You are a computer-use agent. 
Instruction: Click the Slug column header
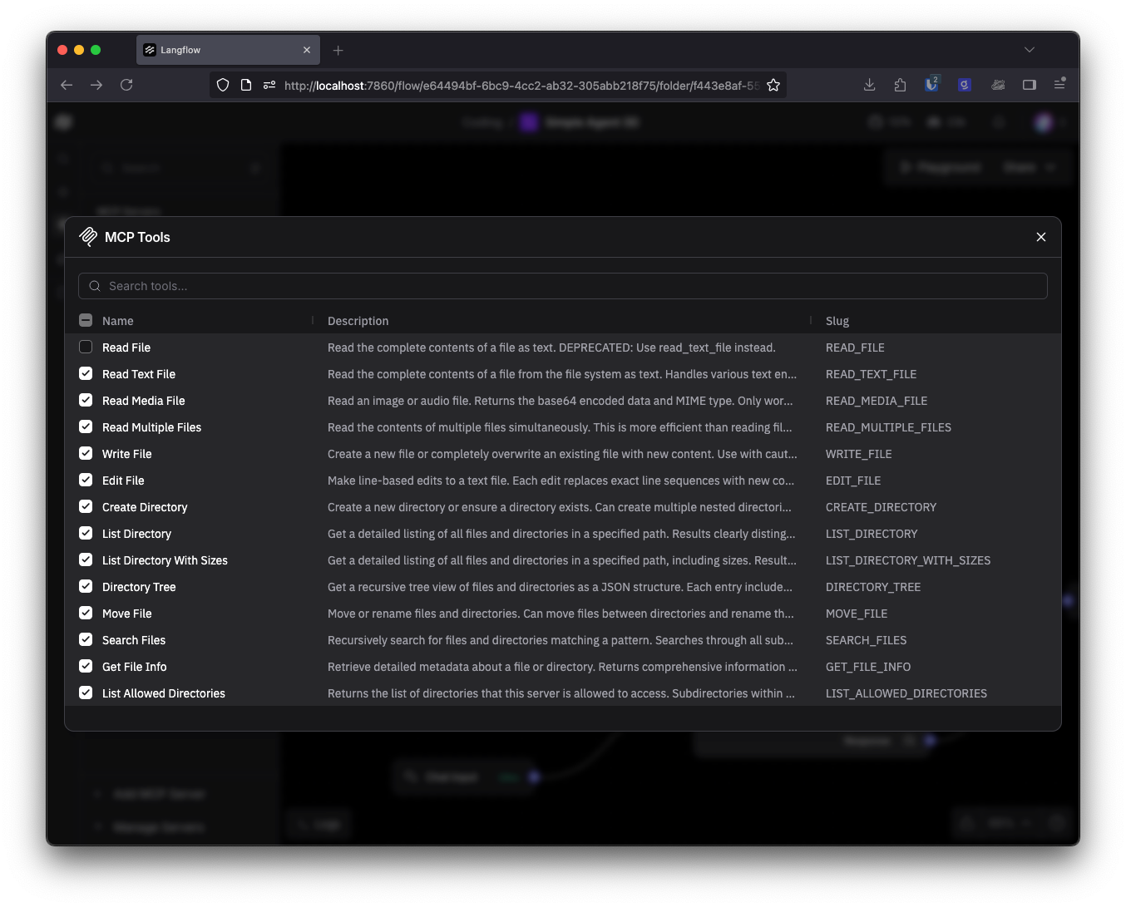[x=837, y=321]
